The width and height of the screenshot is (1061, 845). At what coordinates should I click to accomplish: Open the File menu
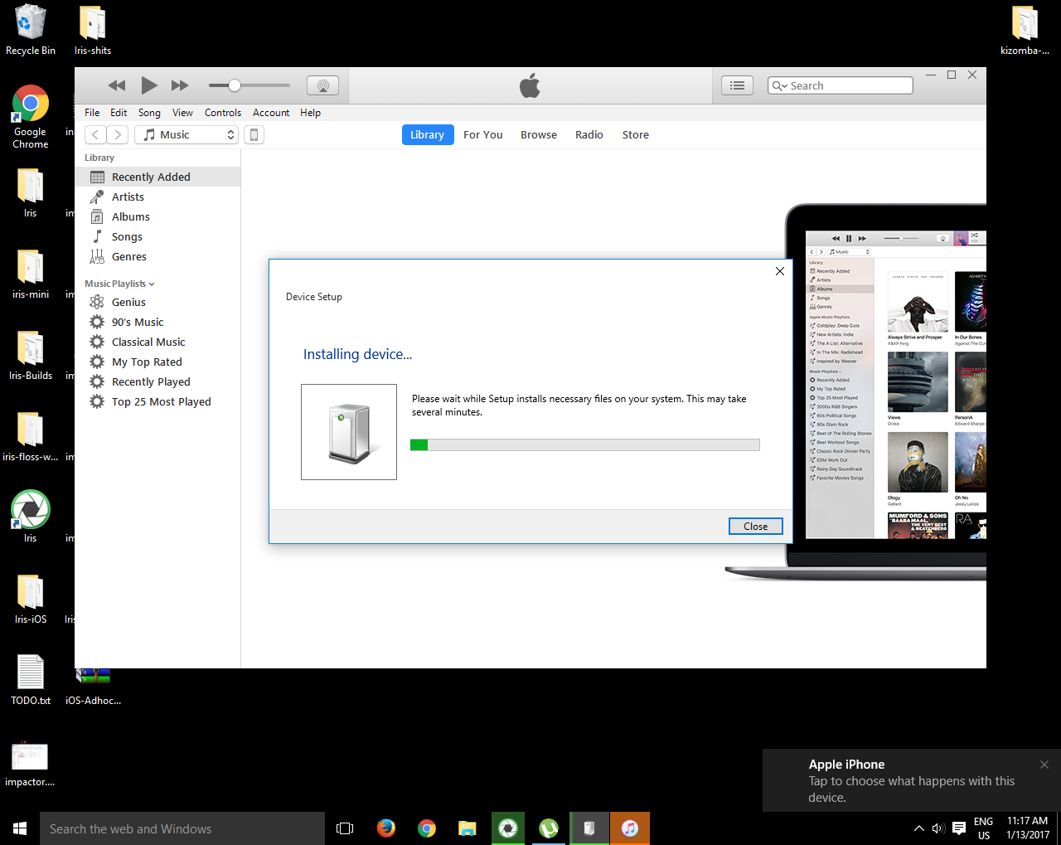pyautogui.click(x=92, y=113)
